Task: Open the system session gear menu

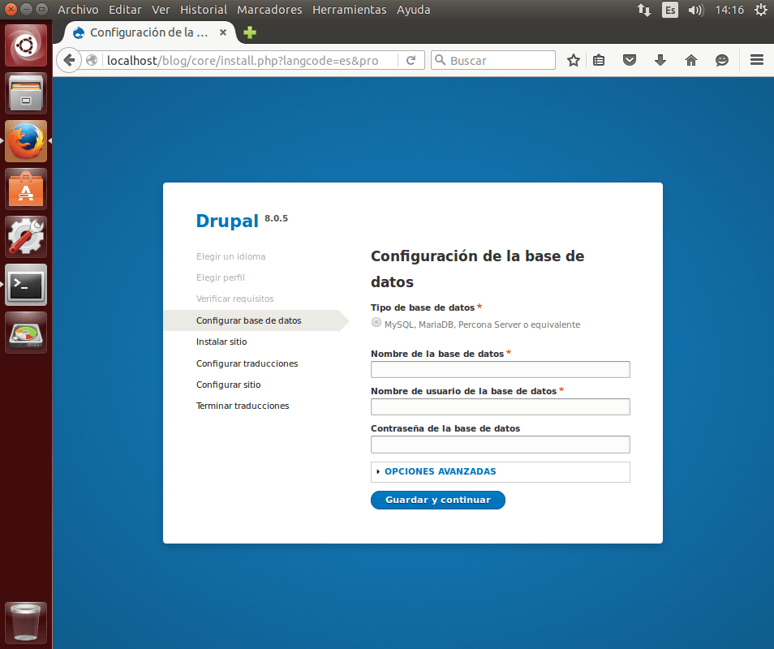Action: (x=761, y=10)
